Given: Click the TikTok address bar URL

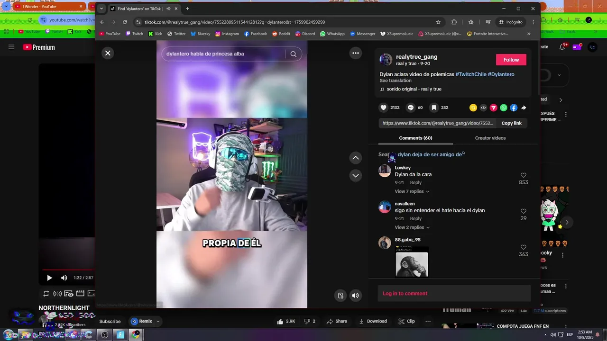Looking at the screenshot, I should tap(234, 22).
